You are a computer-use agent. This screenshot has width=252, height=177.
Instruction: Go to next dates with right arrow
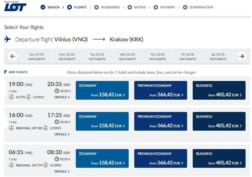[242, 56]
